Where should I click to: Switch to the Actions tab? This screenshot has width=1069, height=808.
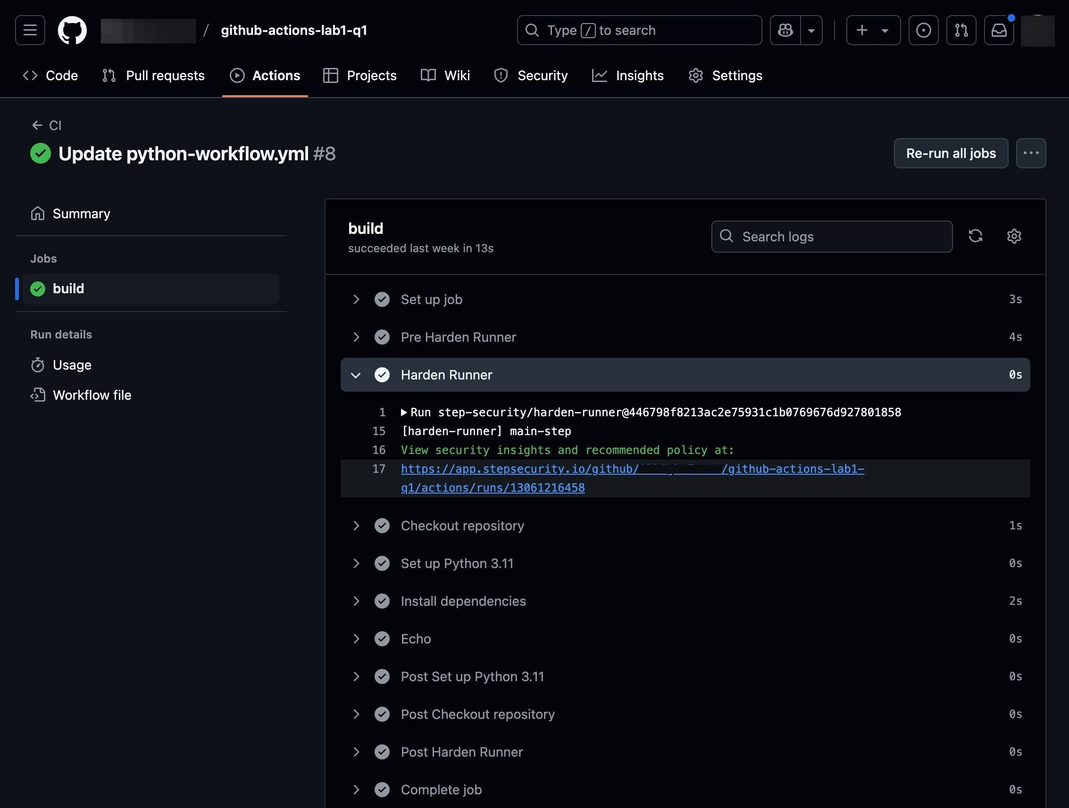click(265, 75)
